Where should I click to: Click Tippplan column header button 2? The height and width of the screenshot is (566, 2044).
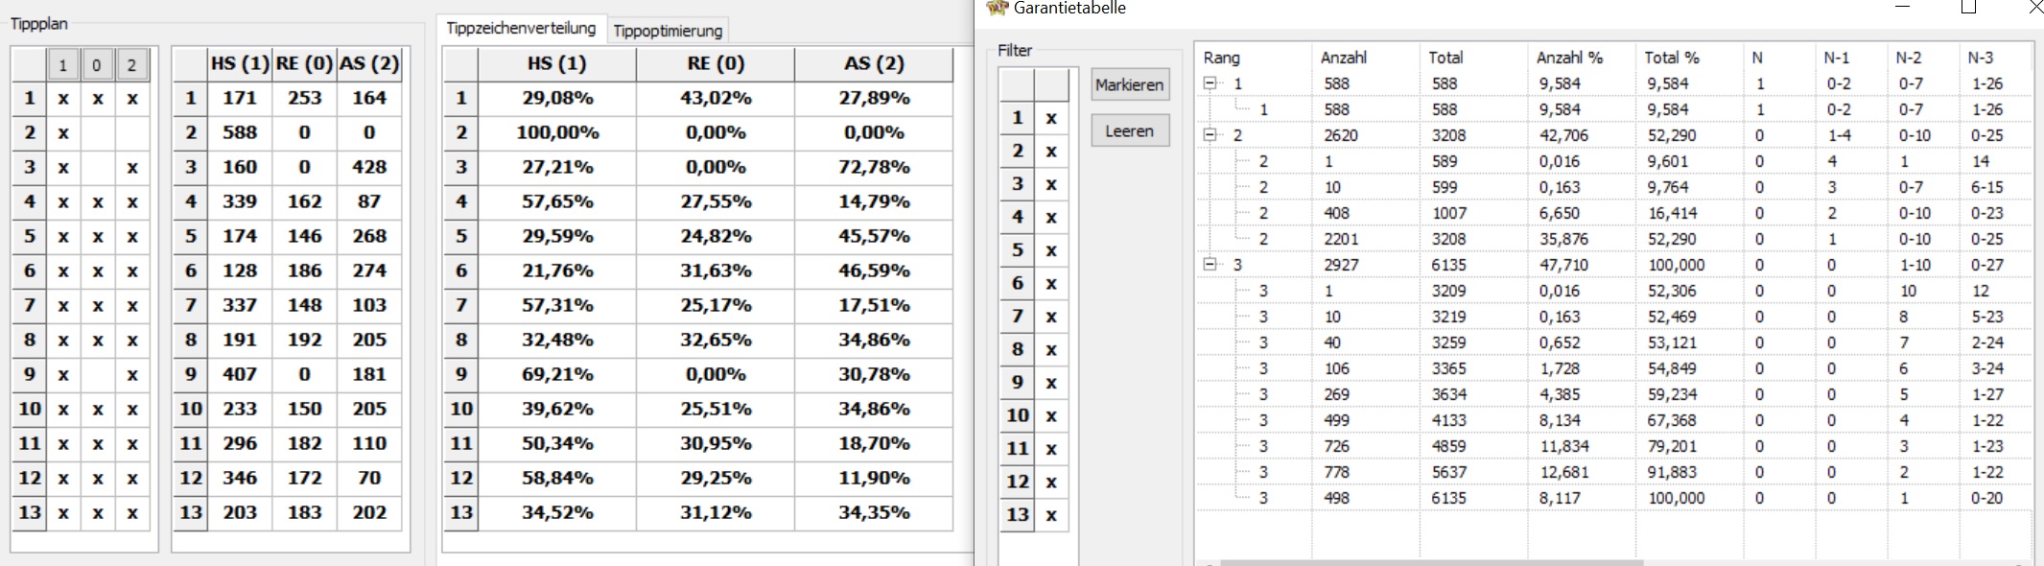tap(131, 65)
